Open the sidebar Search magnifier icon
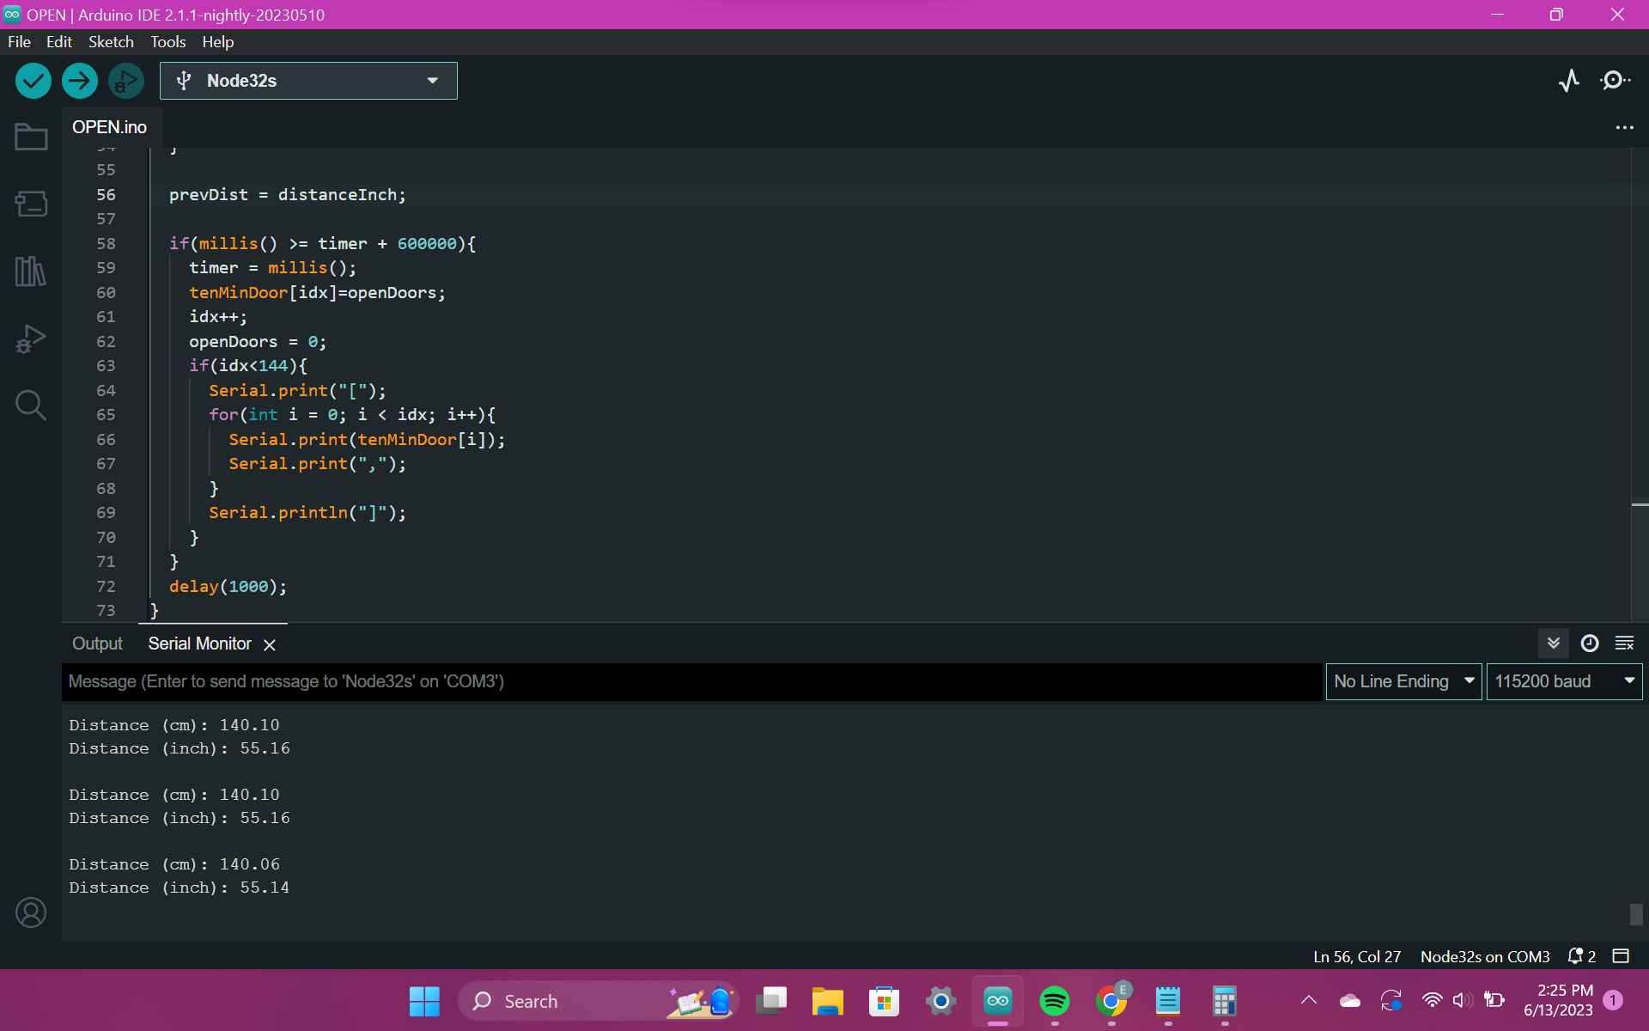This screenshot has width=1649, height=1031. pos(31,405)
